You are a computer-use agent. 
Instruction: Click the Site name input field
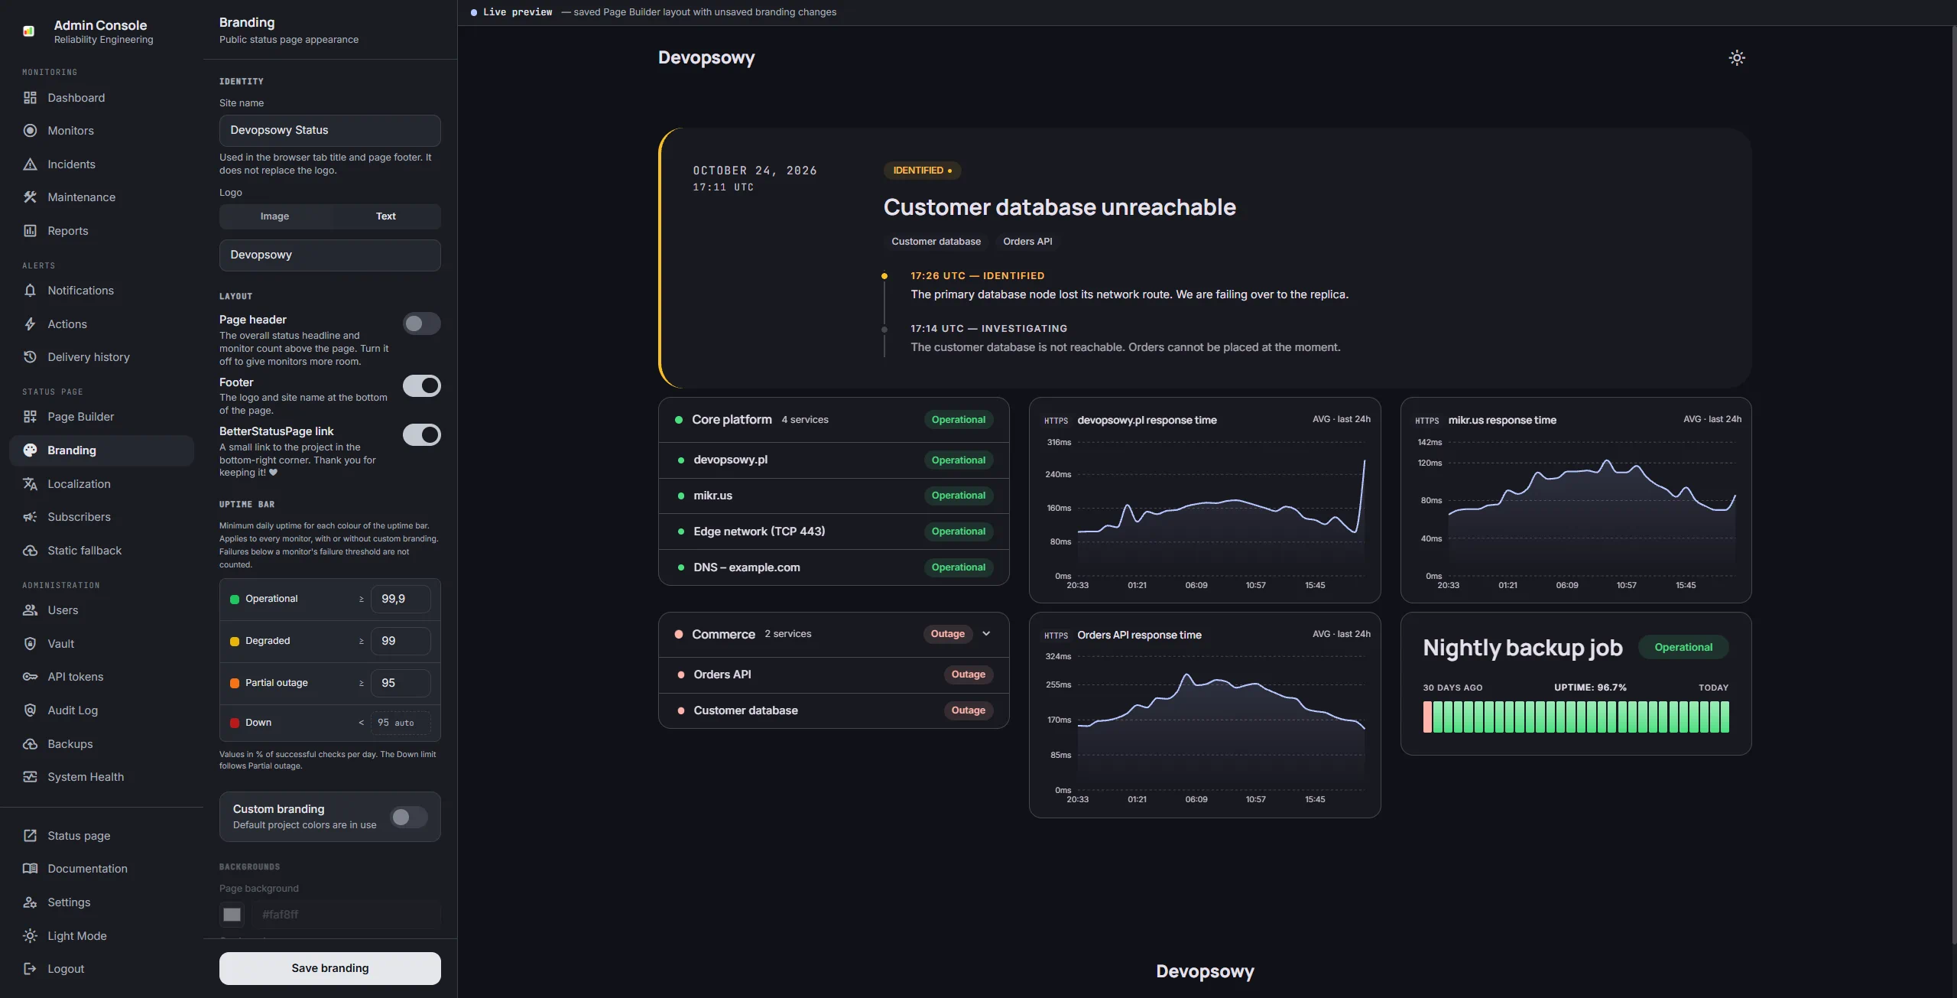pyautogui.click(x=330, y=131)
